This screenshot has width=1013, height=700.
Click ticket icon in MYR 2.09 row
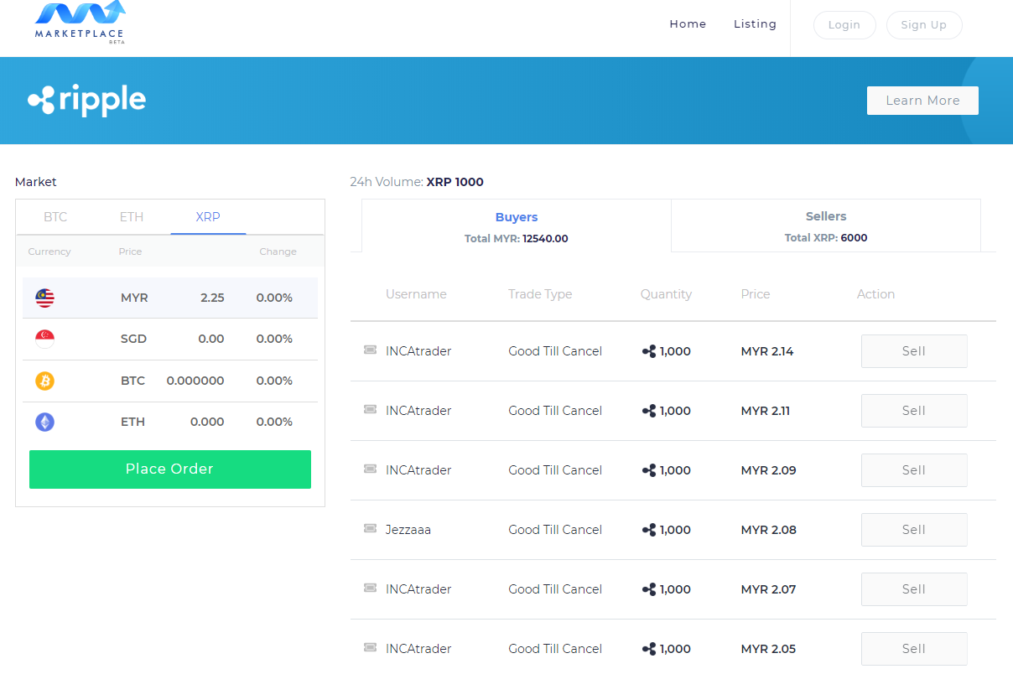point(370,469)
